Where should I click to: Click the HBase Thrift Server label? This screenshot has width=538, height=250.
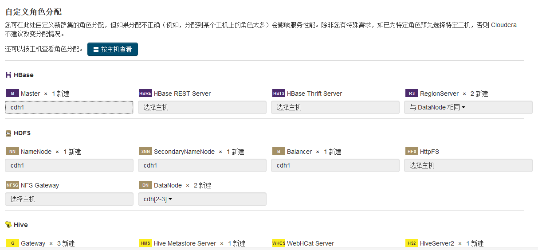[x=314, y=94]
